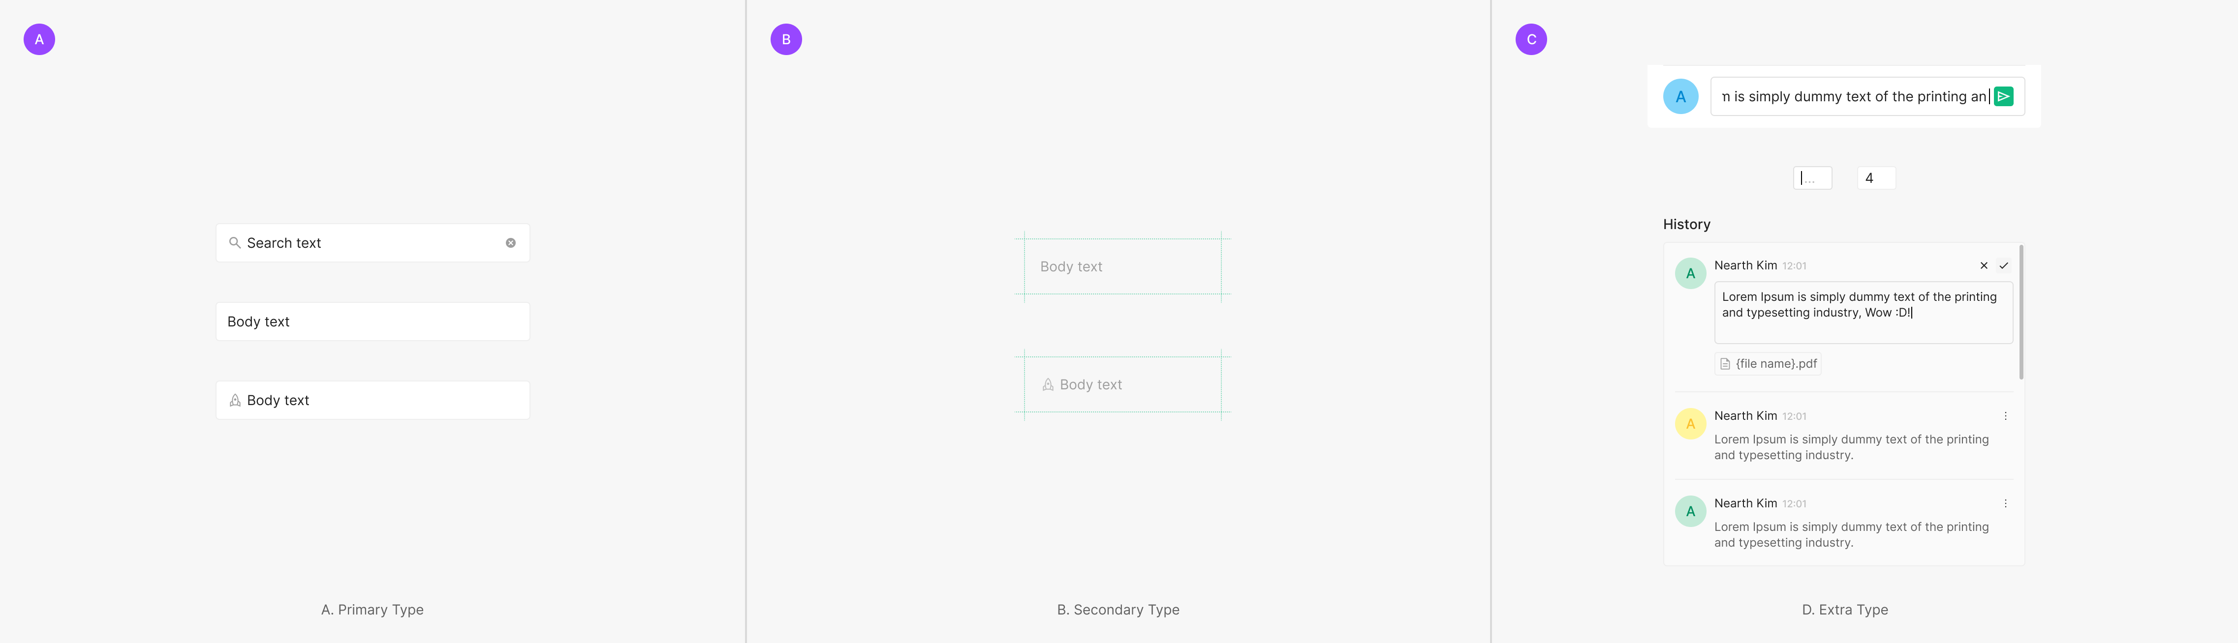
Task: Click the small input box containing 4
Action: (x=1876, y=178)
